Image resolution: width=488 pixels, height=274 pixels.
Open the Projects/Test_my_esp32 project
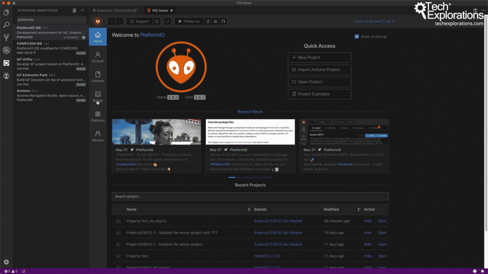[x=382, y=221]
